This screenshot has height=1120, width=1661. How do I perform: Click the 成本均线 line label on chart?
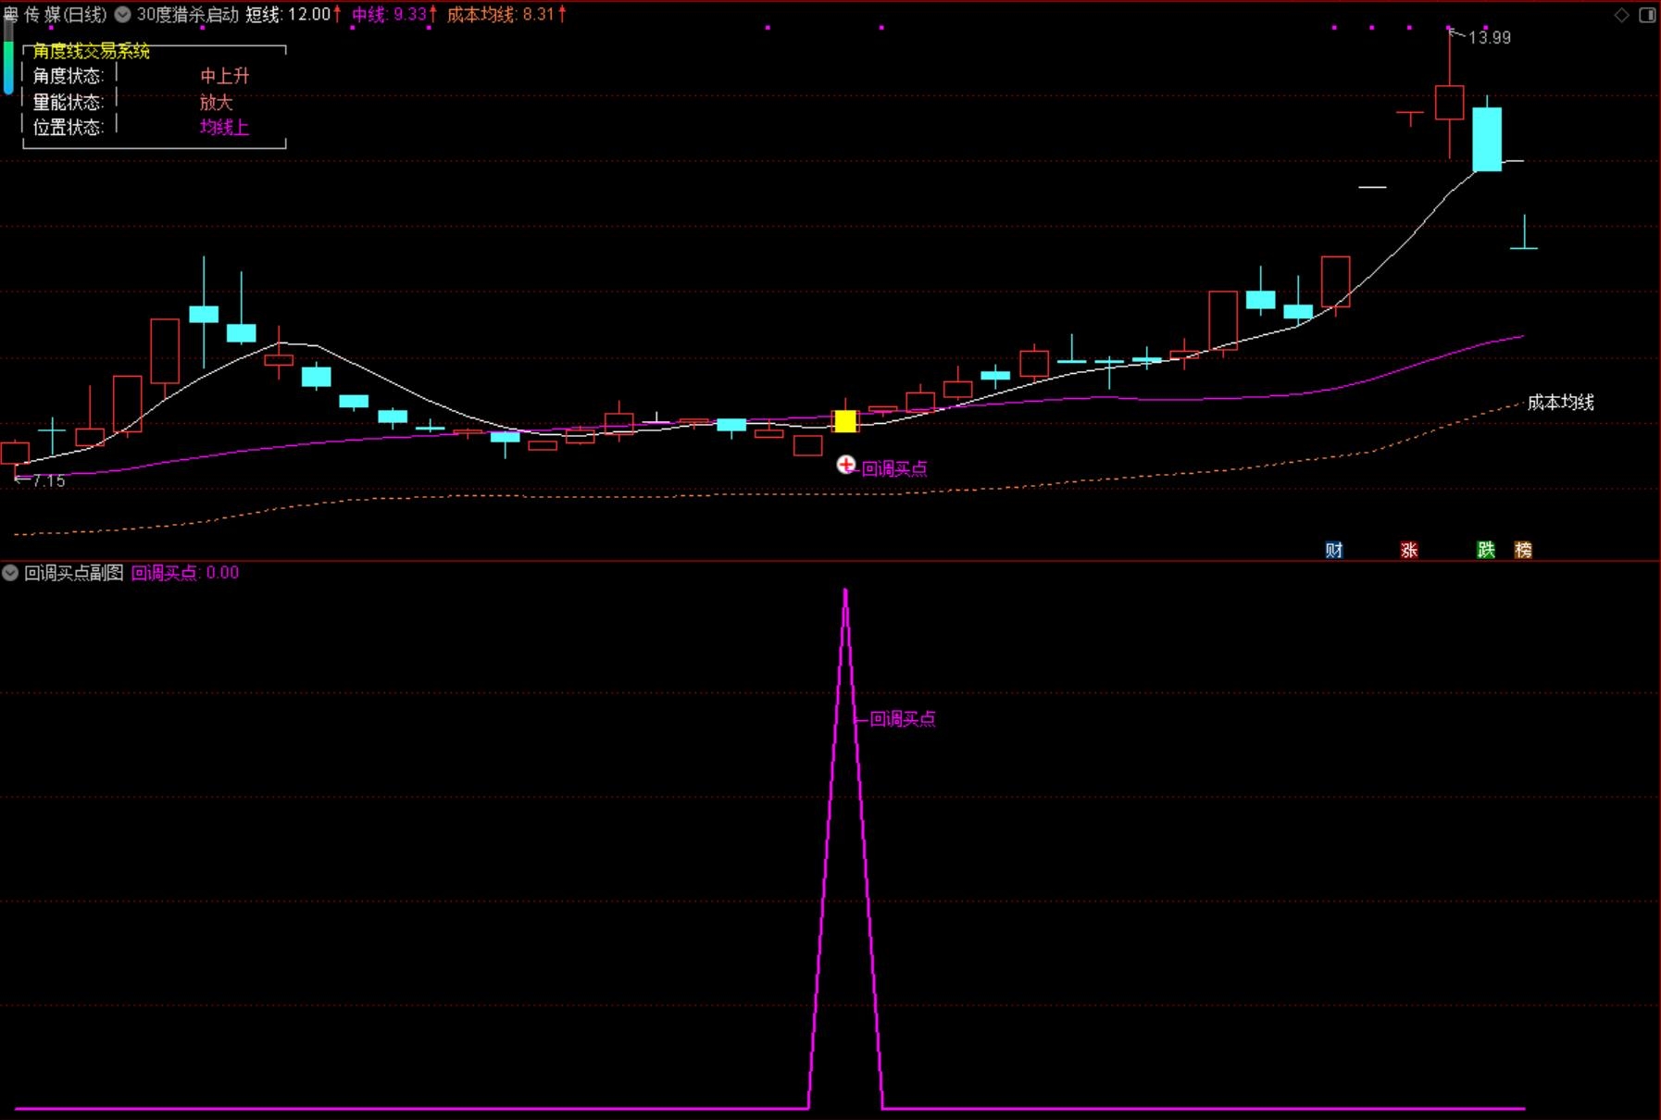pos(1561,403)
